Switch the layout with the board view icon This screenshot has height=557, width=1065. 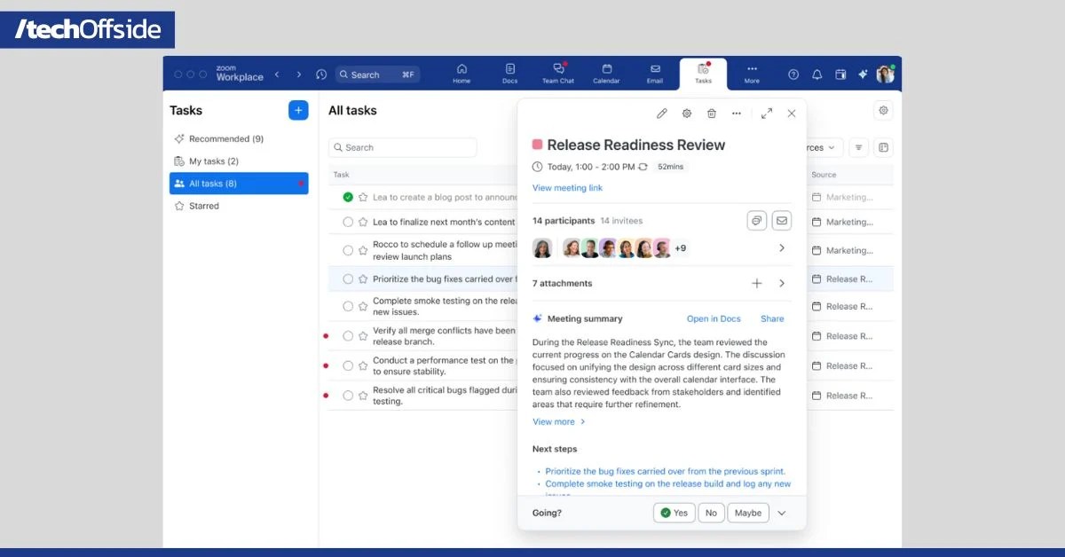click(883, 148)
